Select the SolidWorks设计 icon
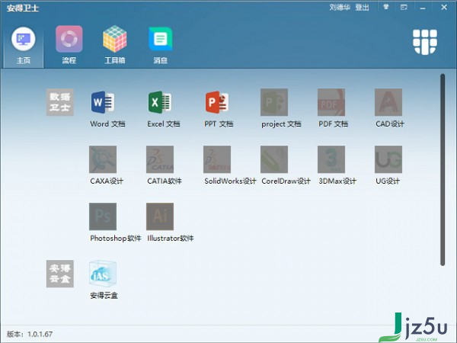Viewport: 457px width, 343px height. [x=217, y=159]
